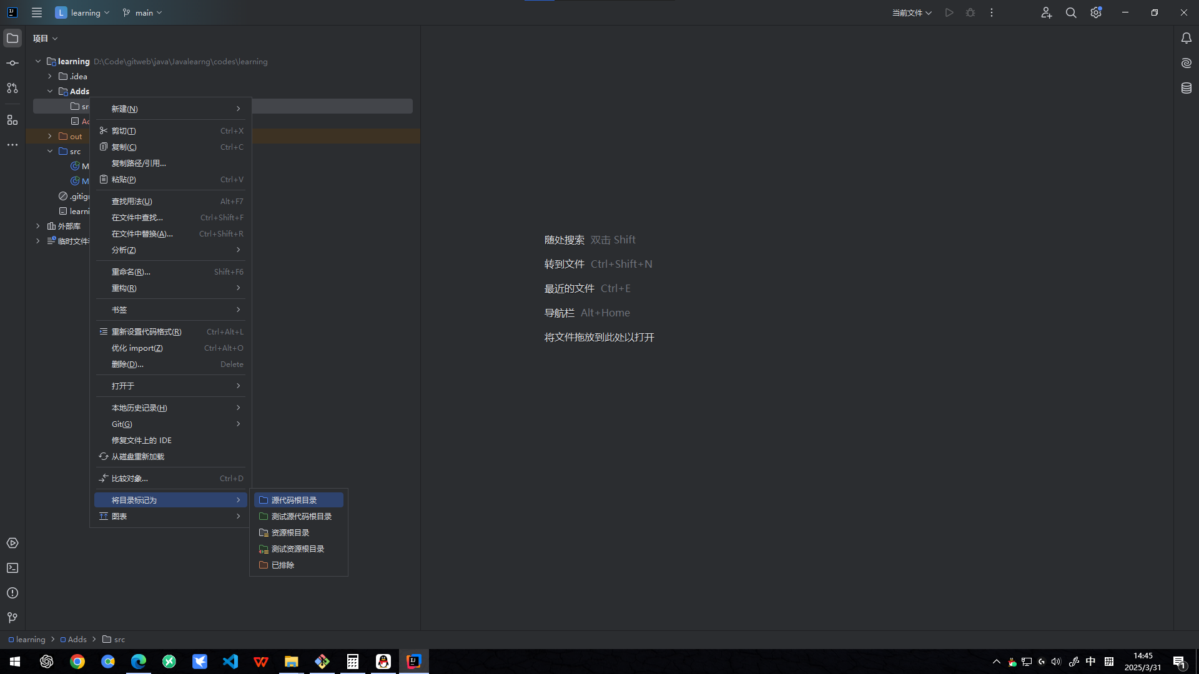Open the Commit tool window icon
Viewport: 1199px width, 674px height.
tap(12, 63)
